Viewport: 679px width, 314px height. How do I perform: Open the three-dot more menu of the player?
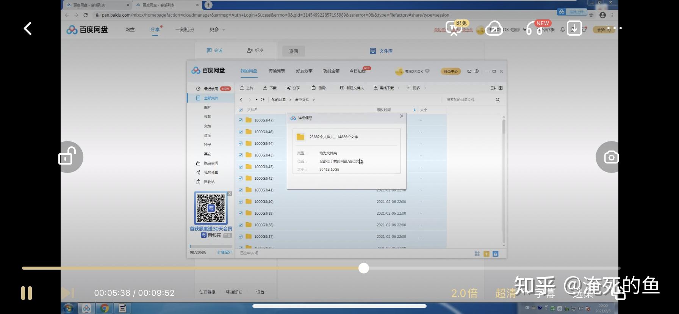point(614,28)
